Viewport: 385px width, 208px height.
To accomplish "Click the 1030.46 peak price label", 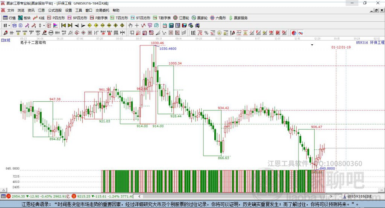I will tap(157, 43).
